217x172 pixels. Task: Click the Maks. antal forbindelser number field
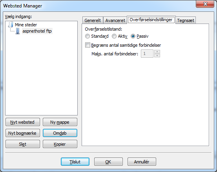147,53
